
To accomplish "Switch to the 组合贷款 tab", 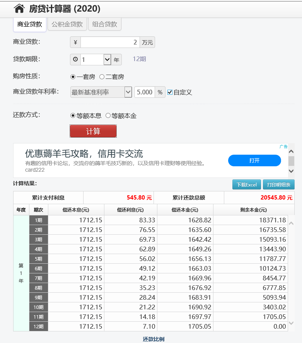I will (105, 24).
